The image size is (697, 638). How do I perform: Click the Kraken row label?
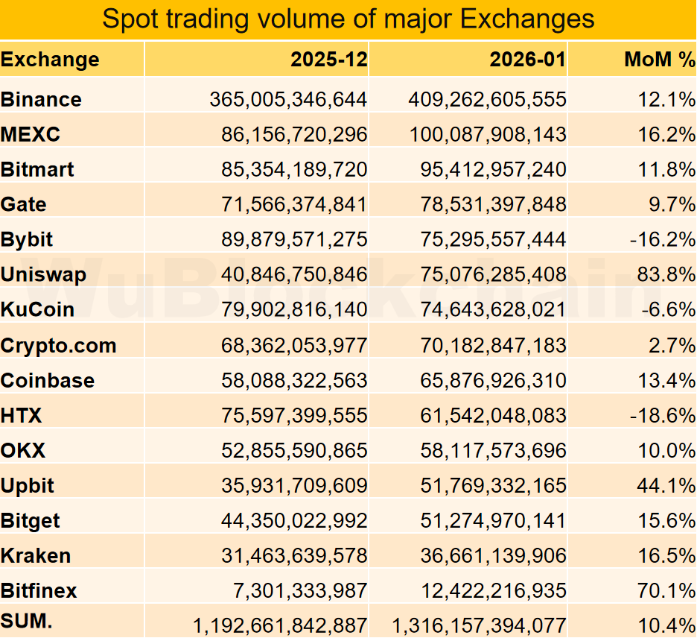[36, 555]
